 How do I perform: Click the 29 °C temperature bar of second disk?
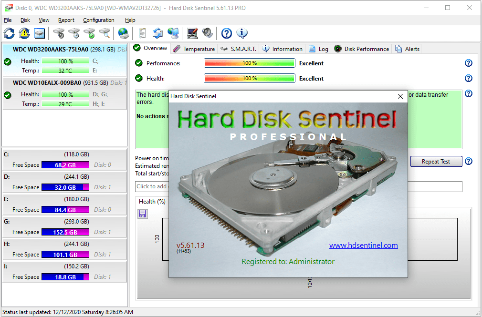tap(65, 104)
